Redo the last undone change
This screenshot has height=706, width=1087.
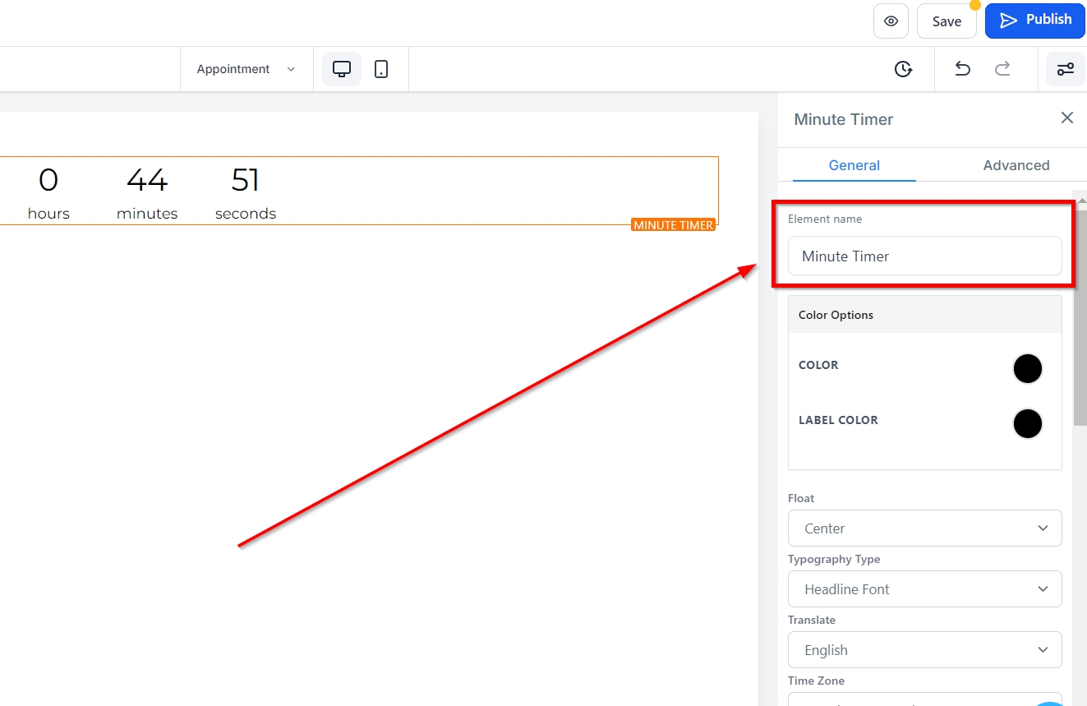tap(1002, 69)
